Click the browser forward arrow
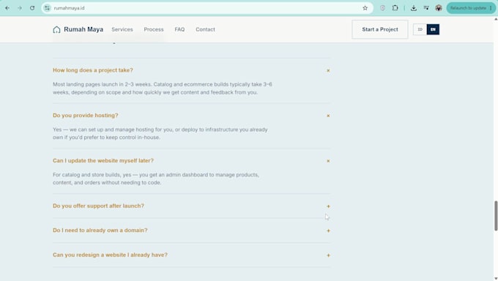Viewport: 498px width, 281px height. pos(20,8)
